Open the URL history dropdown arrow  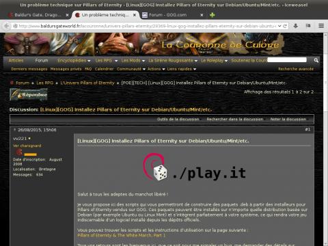click(279, 26)
